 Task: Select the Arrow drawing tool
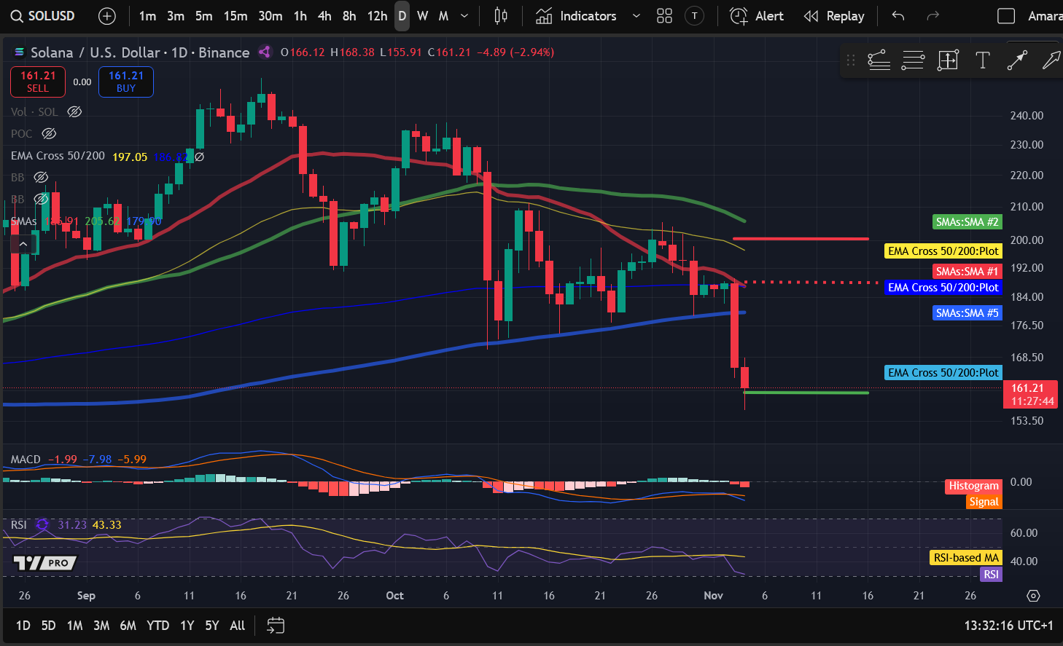coord(1052,60)
